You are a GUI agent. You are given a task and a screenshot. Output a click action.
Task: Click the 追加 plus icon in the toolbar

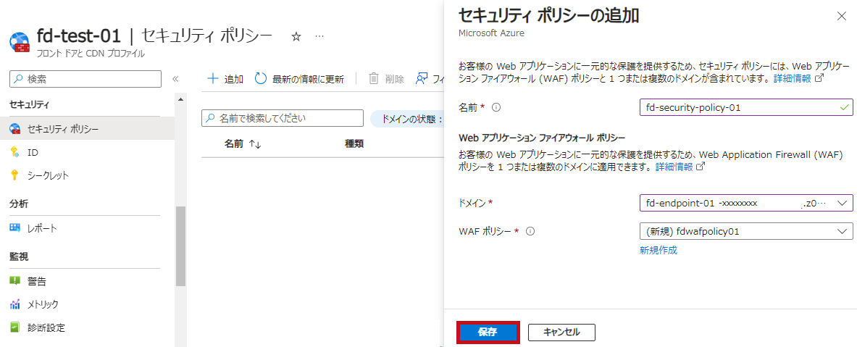(212, 79)
